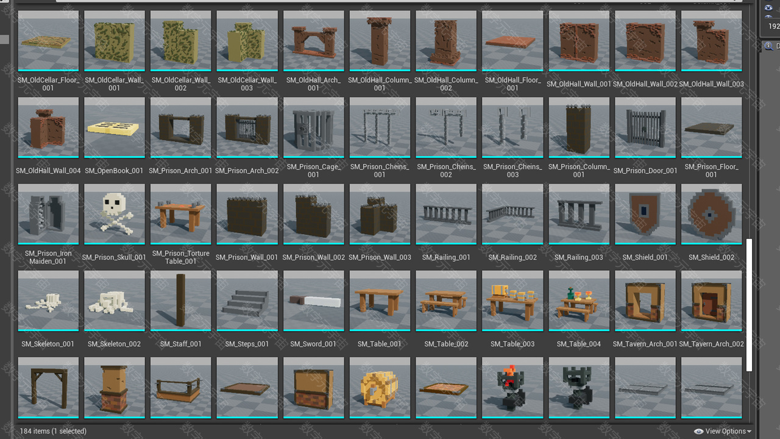Screen dimensions: 780x439
Task: Select the SM_Skeleton_002 asset
Action: click(x=115, y=301)
